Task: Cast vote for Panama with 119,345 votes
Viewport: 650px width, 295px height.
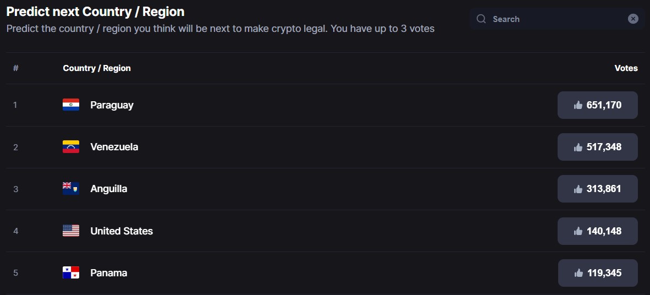Action: (597, 273)
